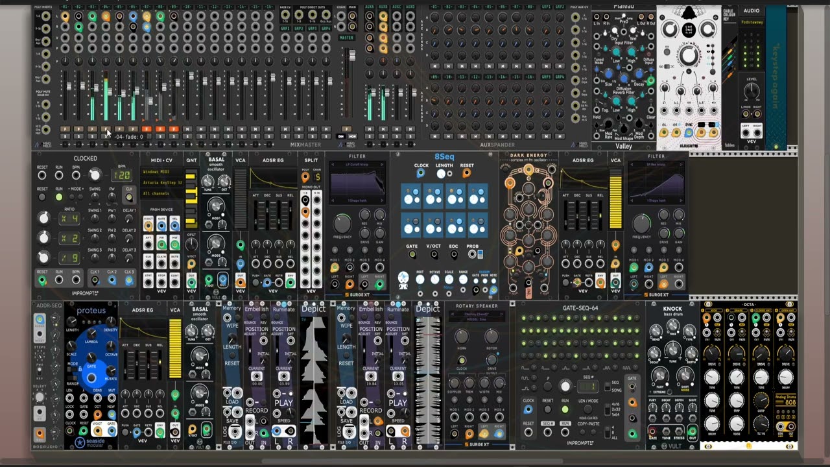The height and width of the screenshot is (467, 830).
Task: Click the SEQ # knob on GATE-SEQ-64
Action: pos(565,387)
